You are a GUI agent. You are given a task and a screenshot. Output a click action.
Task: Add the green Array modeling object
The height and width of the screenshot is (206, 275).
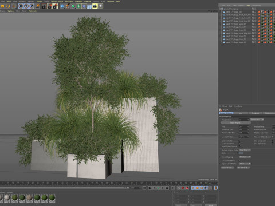[x=78, y=6]
